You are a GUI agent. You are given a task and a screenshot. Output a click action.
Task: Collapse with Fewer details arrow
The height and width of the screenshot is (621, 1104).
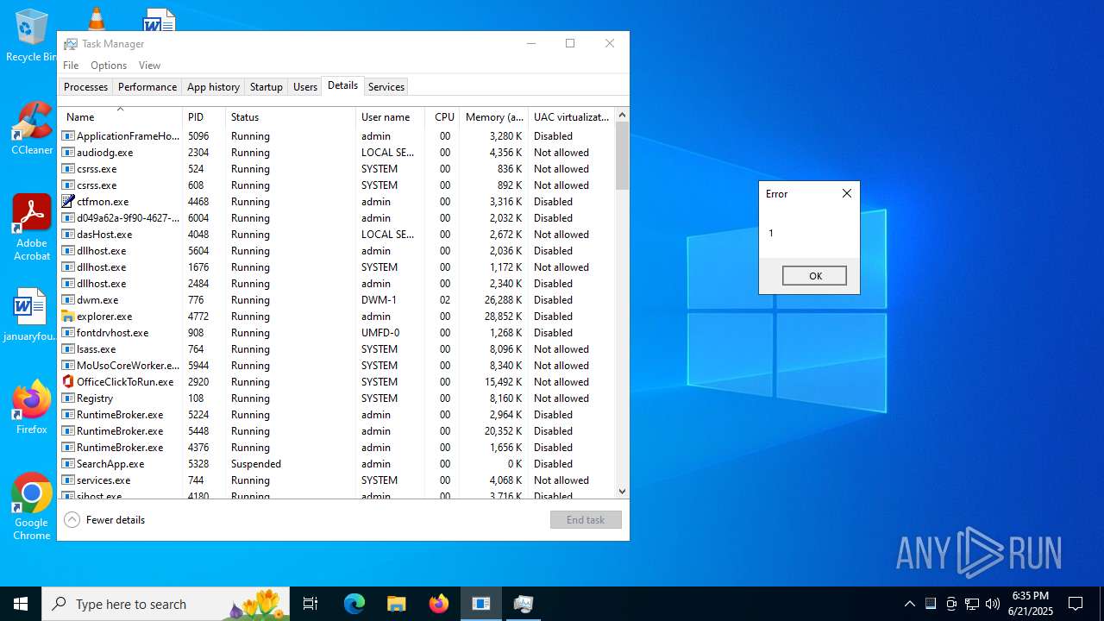72,520
